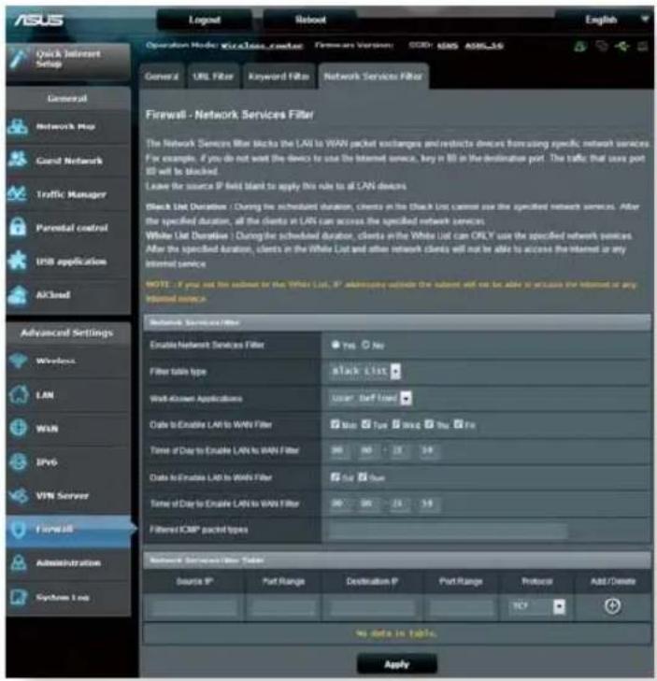Click weekday filter end minute field
Screen dimensions: 657x681
coord(428,451)
